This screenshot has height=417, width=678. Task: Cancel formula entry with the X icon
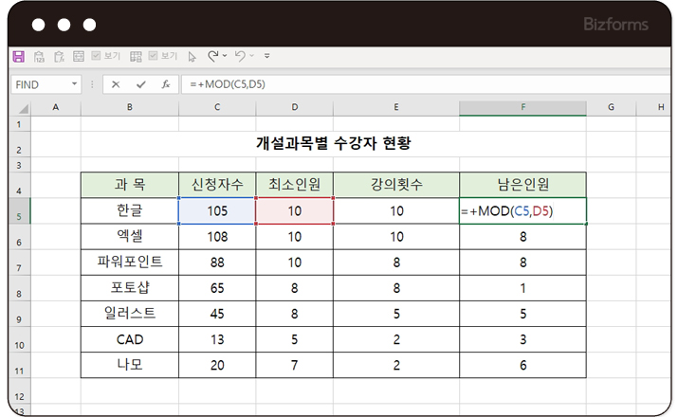point(116,84)
